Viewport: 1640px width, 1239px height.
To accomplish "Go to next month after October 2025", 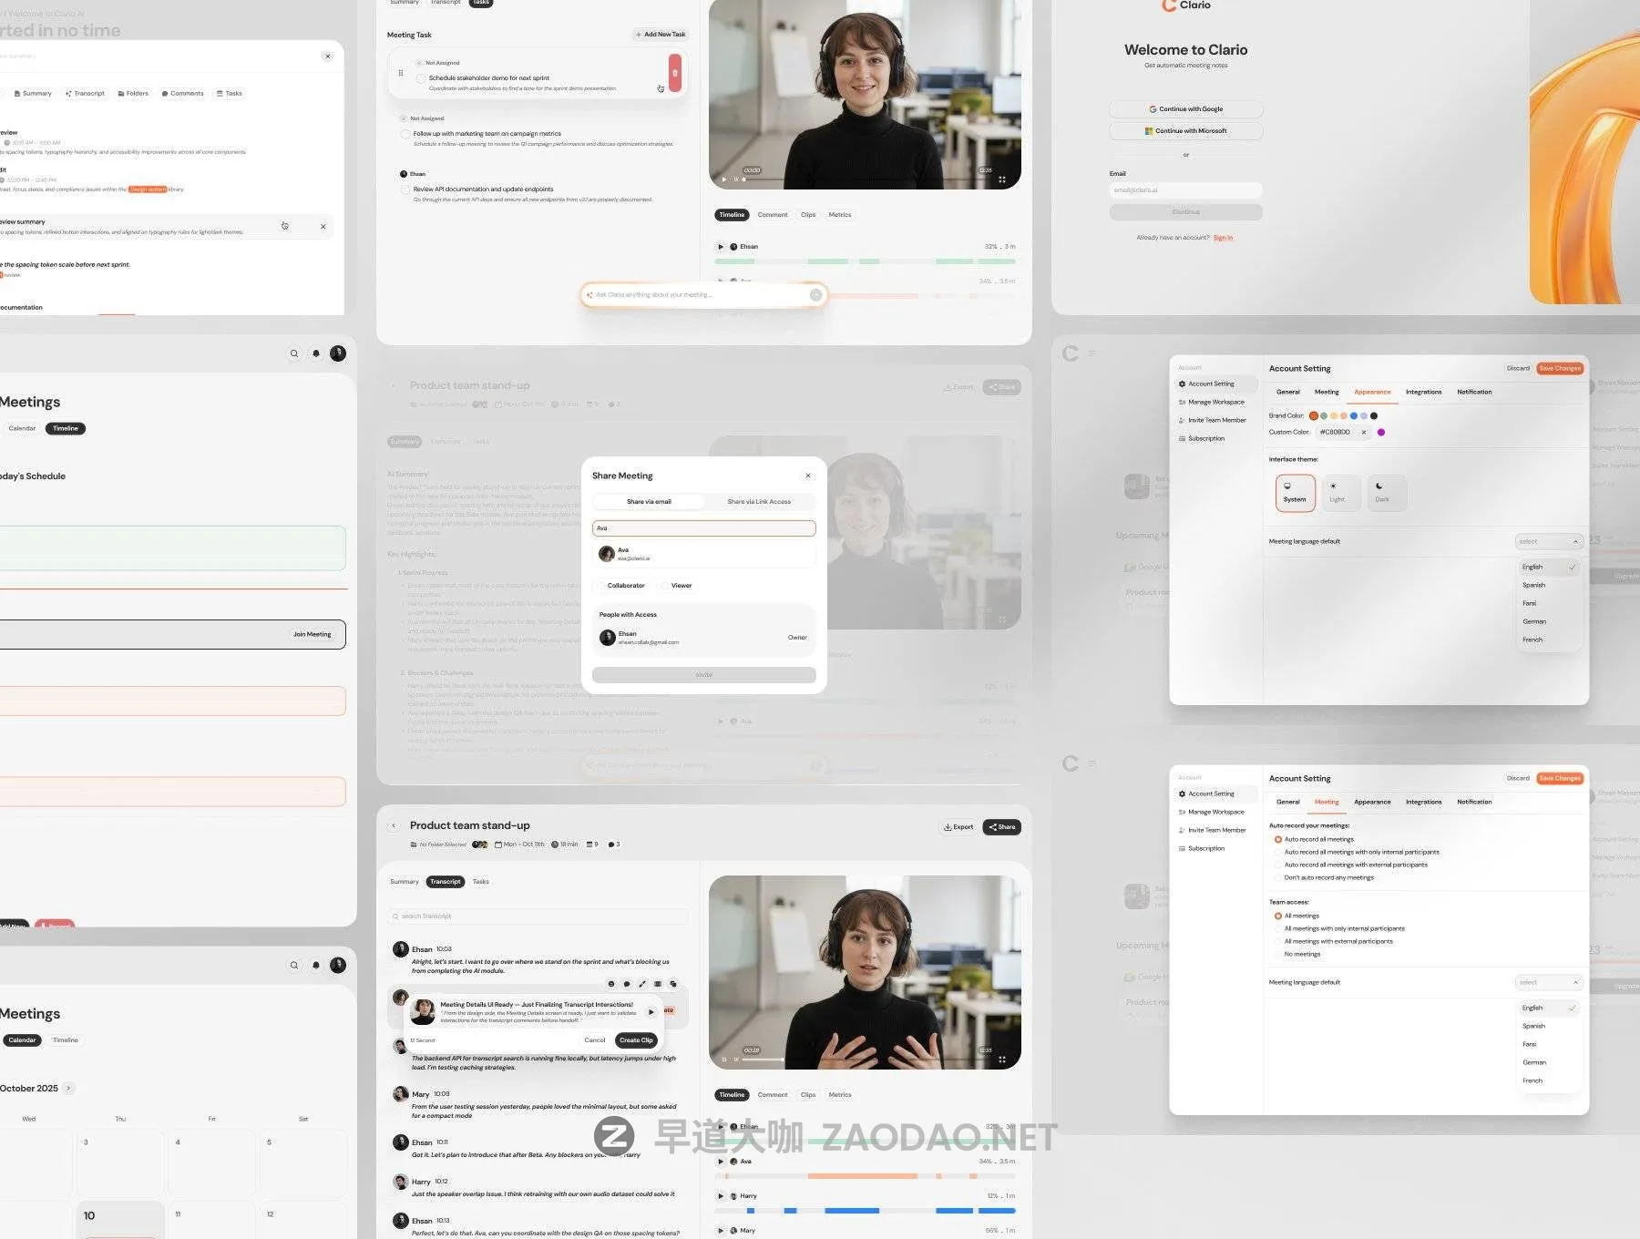I will [x=68, y=1089].
